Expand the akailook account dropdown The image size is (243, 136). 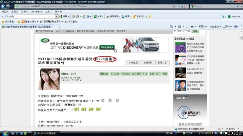click(x=241, y=16)
